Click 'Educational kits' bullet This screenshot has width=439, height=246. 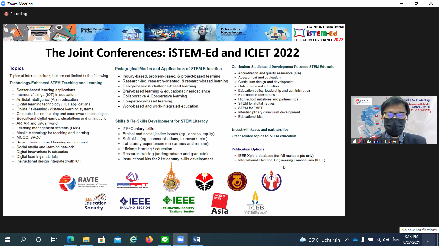tap(250, 117)
